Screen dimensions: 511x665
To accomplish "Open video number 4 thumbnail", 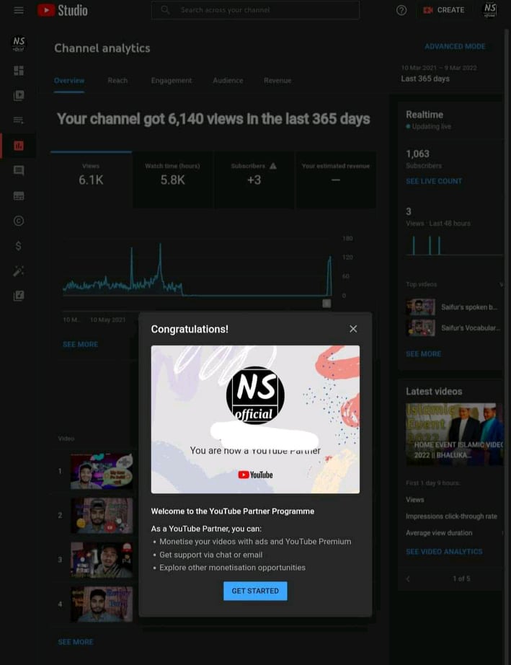I will [102, 604].
